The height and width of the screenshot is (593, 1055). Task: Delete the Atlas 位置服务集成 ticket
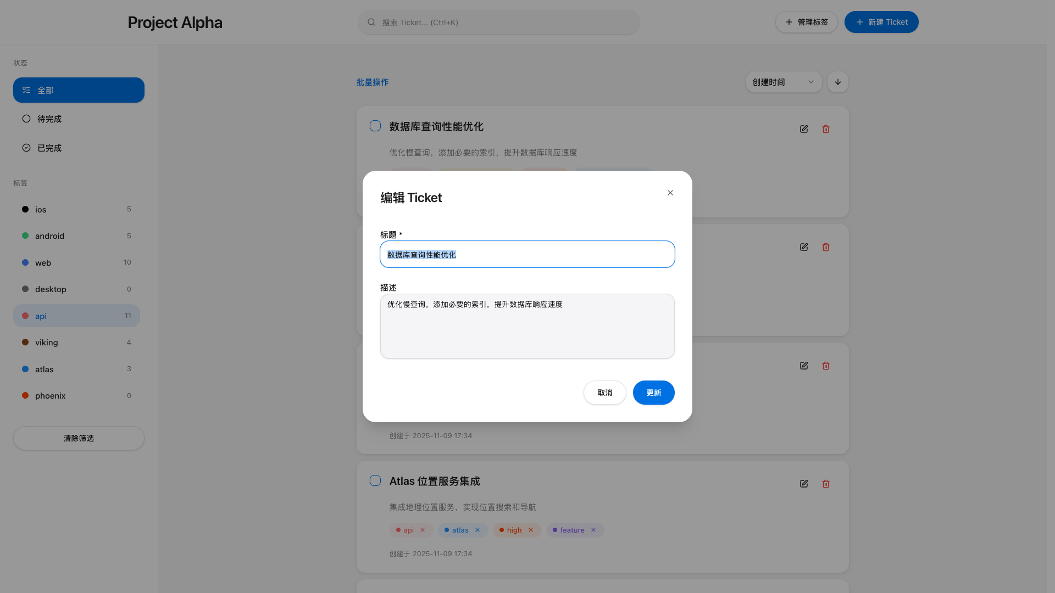pos(825,484)
